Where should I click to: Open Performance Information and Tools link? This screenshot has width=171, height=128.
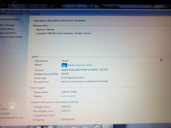click(11, 118)
